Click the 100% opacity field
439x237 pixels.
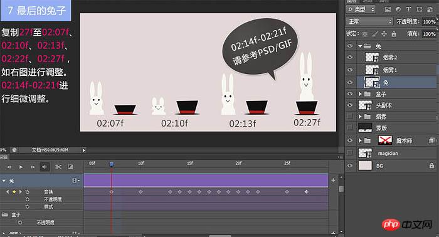pyautogui.click(x=428, y=21)
